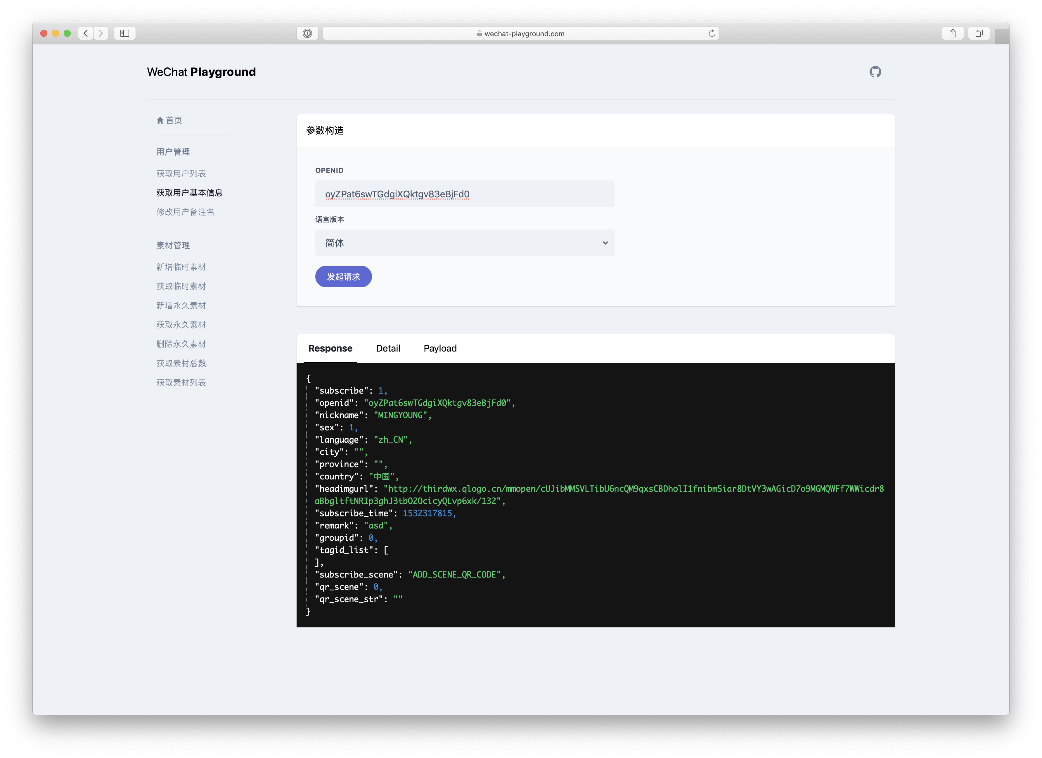Viewport: 1042px width, 758px height.
Task: Open 新增永久素材 in the sidebar
Action: pos(181,306)
